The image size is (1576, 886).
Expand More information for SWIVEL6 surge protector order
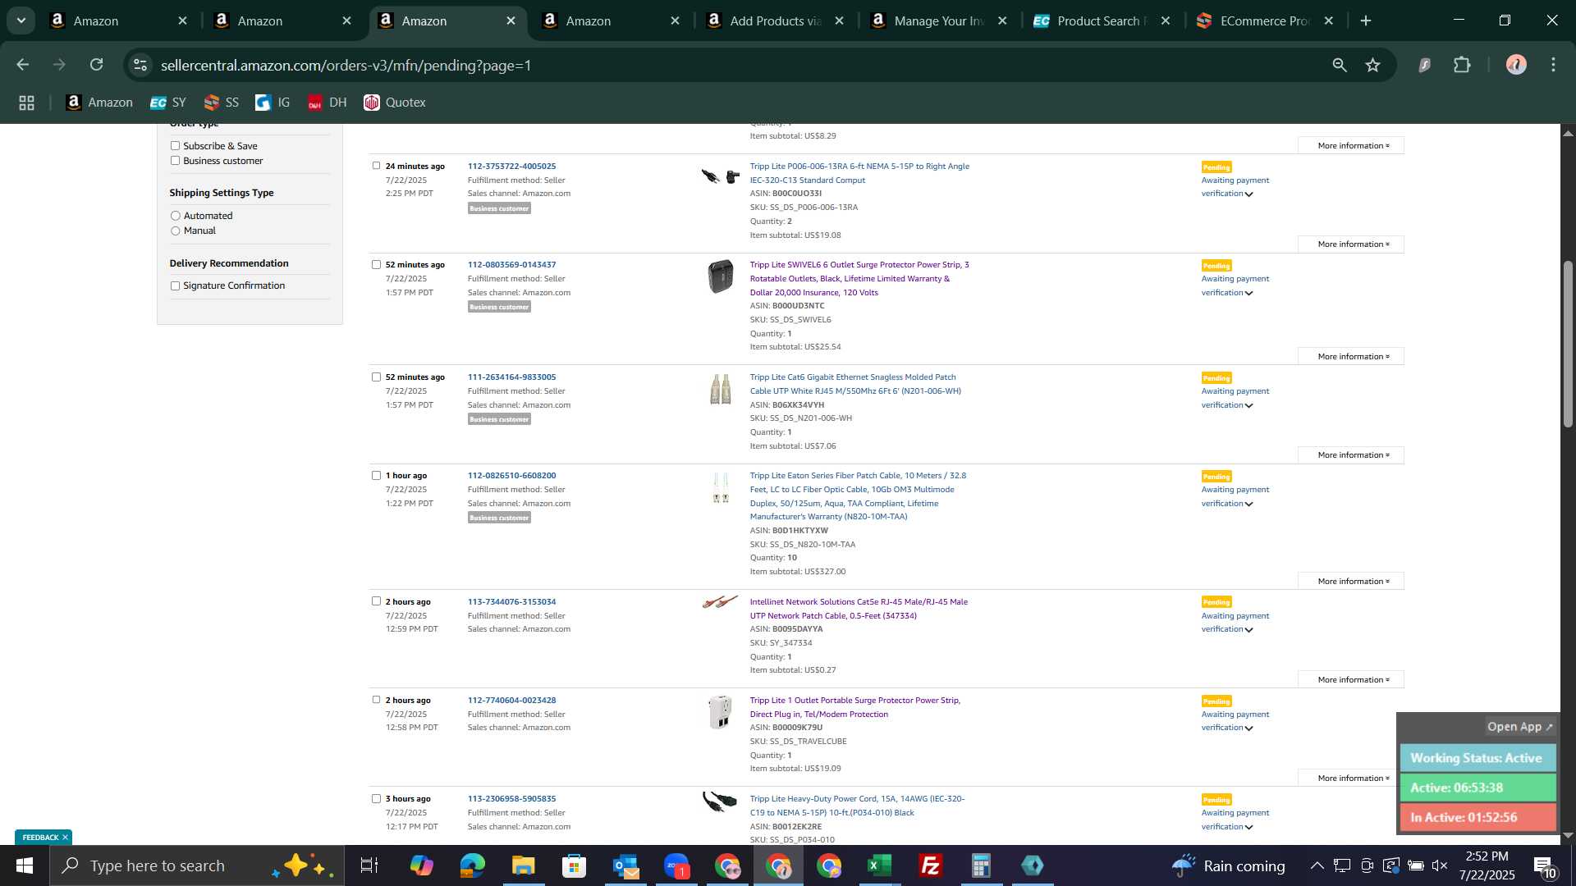(1351, 356)
